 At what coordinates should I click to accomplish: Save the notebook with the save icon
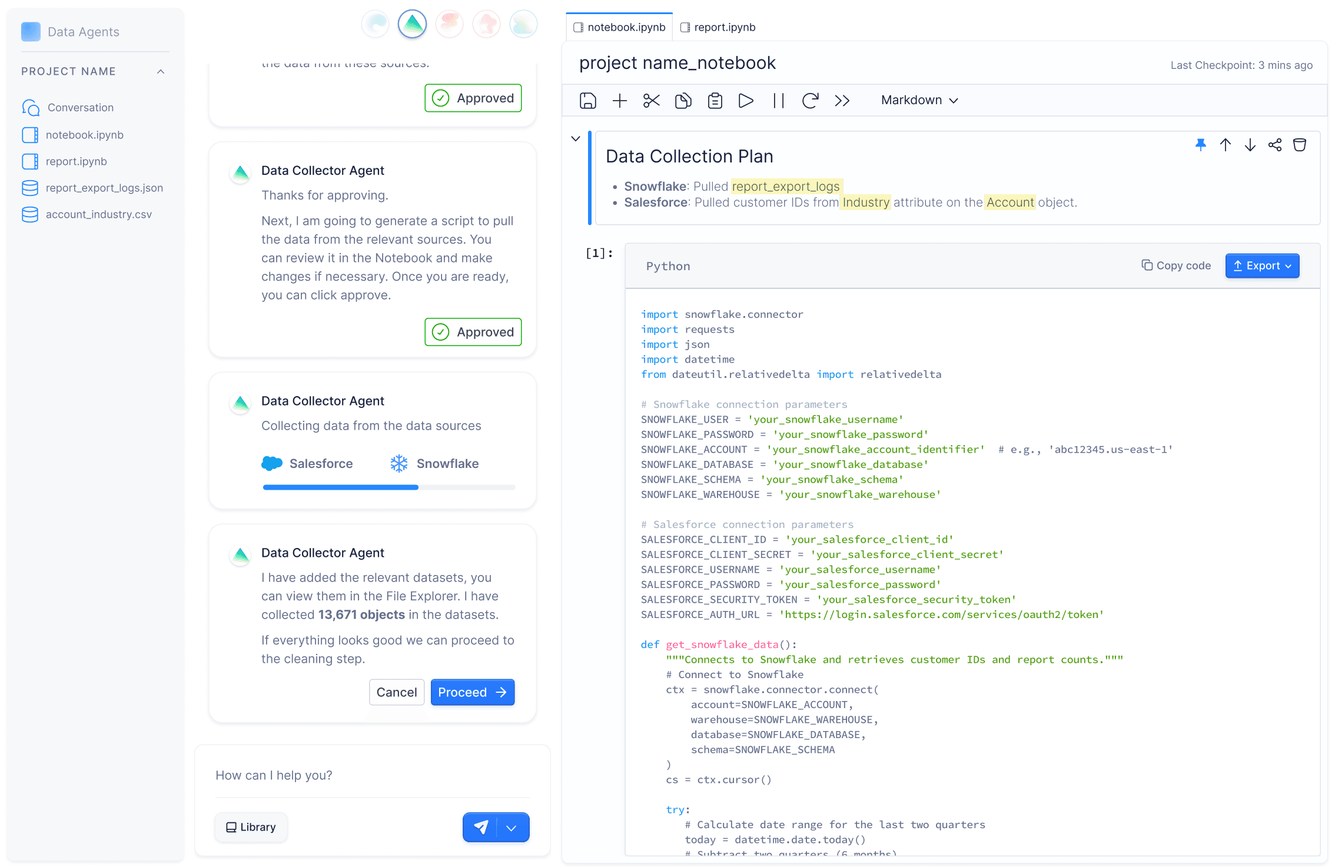588,101
